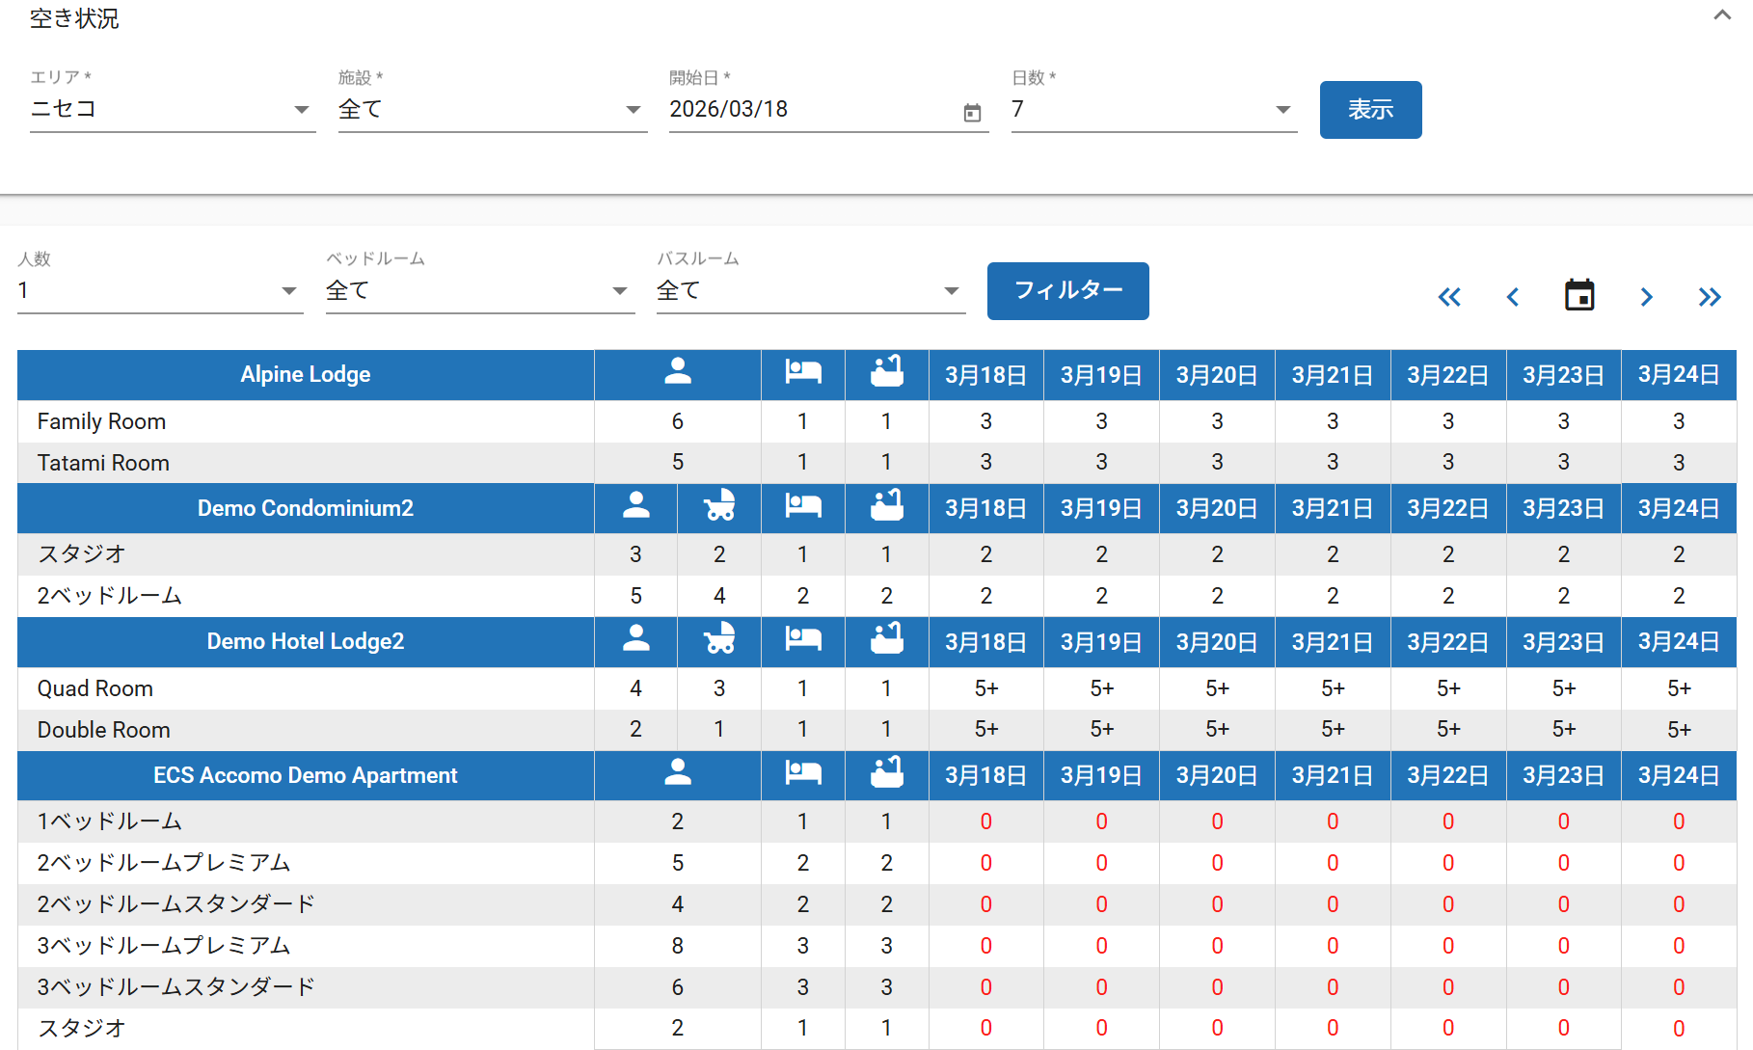Click the double-right arrow to jump forward
1753x1050 pixels.
click(1709, 297)
